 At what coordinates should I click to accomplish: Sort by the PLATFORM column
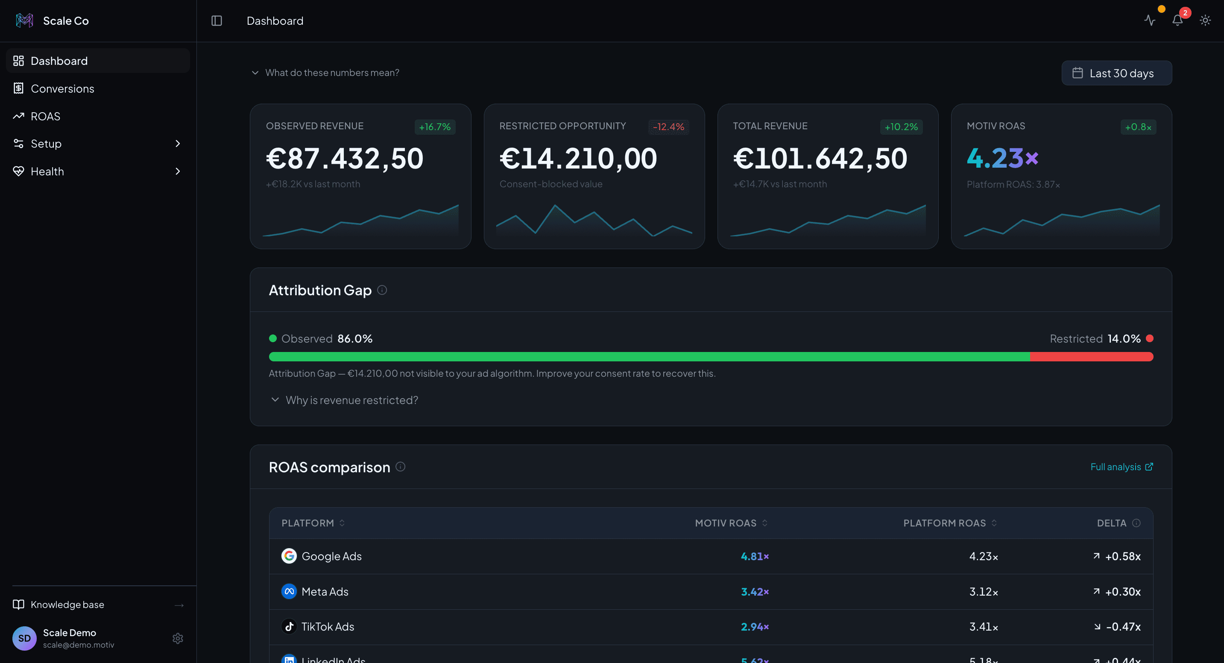pyautogui.click(x=313, y=523)
